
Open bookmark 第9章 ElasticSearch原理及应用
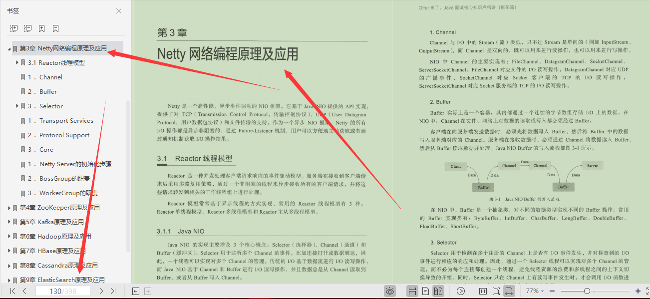click(x=62, y=280)
